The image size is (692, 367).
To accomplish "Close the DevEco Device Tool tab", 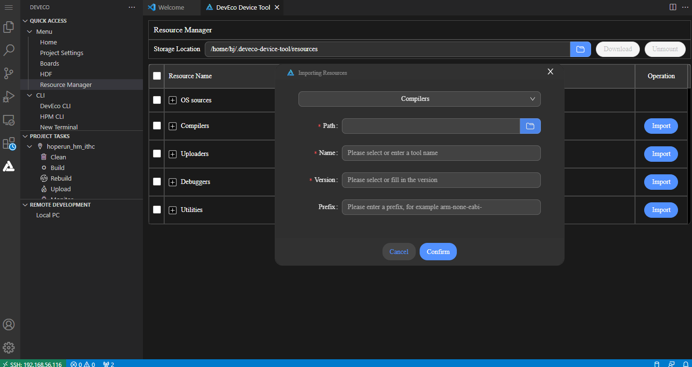I will pyautogui.click(x=277, y=7).
